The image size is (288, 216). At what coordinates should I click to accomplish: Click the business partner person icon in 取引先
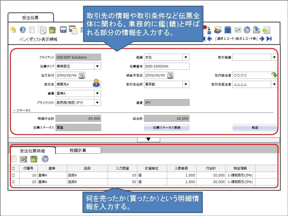coord(96,83)
